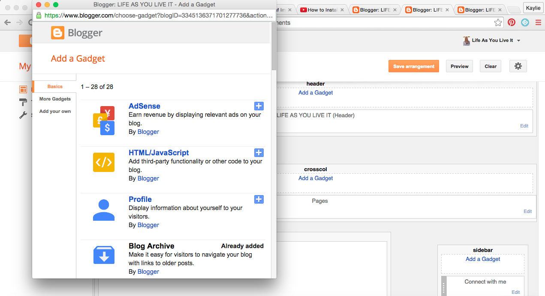Click the teal circular extension icon
The height and width of the screenshot is (296, 545).
525,23
